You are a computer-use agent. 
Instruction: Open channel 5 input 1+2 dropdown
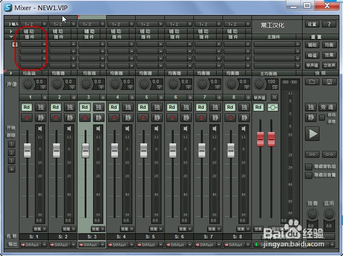click(x=161, y=24)
